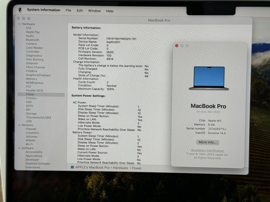
Task: Open the Help menu
Action: pyautogui.click(x=109, y=11)
